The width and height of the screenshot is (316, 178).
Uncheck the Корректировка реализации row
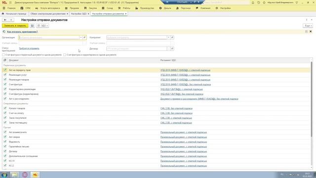5,89
